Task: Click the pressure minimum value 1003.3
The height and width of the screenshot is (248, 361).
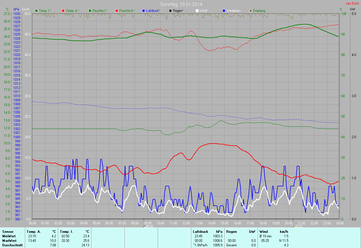Action: tap(217, 236)
